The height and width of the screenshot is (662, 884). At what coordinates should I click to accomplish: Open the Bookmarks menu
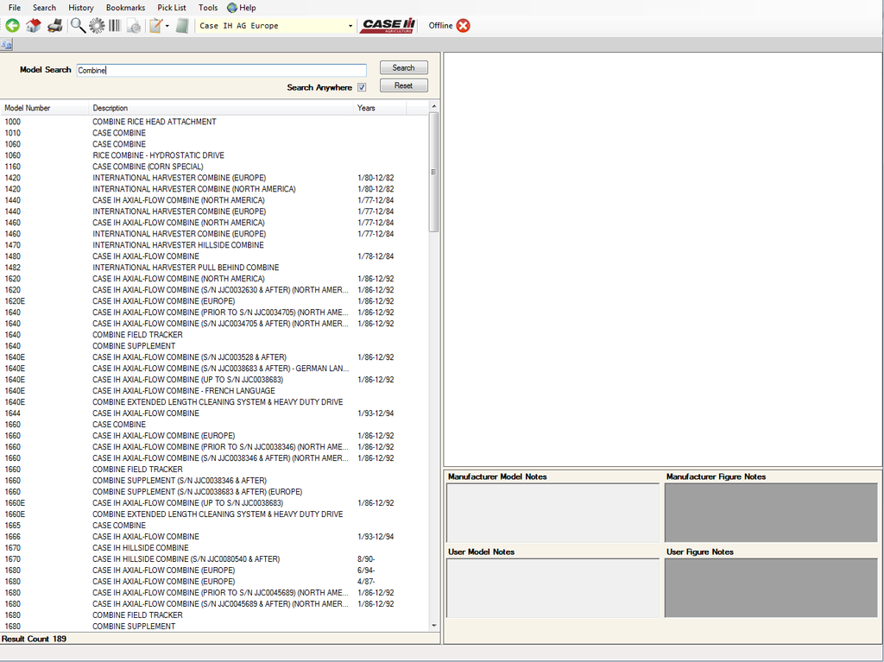tap(125, 8)
